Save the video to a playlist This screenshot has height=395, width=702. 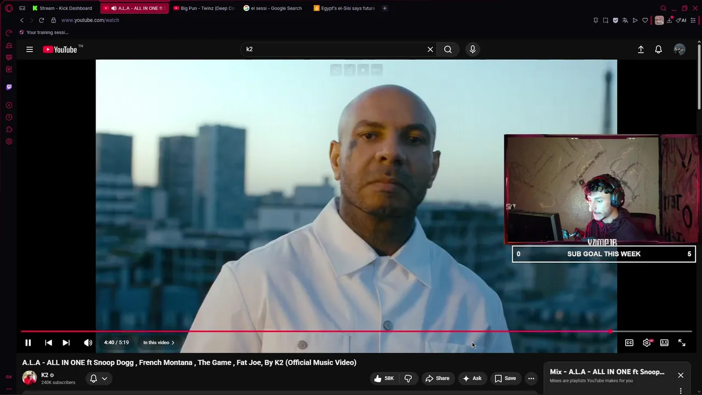tap(505, 379)
